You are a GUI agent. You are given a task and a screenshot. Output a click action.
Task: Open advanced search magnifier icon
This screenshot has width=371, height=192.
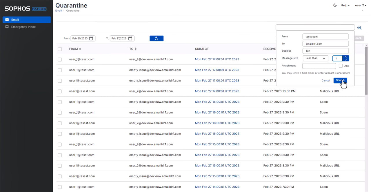359,28
